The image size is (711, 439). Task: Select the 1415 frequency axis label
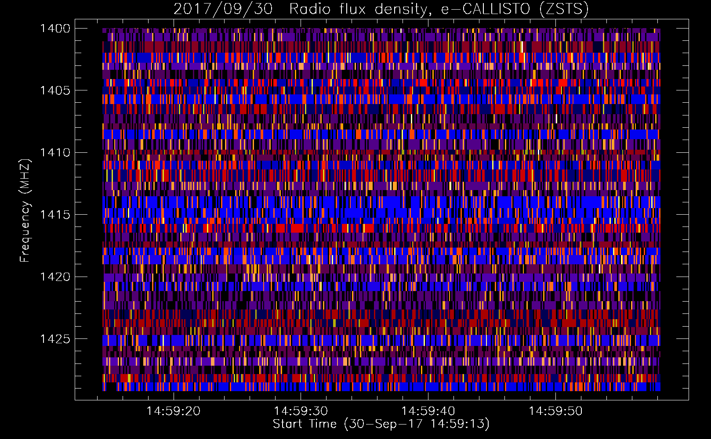[x=55, y=215]
